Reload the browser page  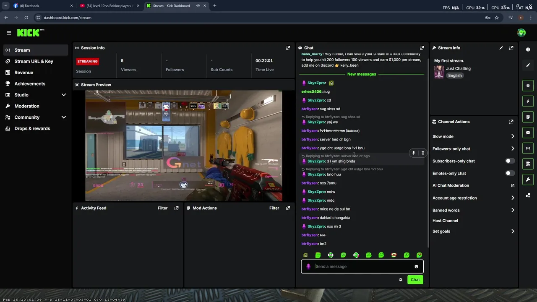(x=26, y=18)
